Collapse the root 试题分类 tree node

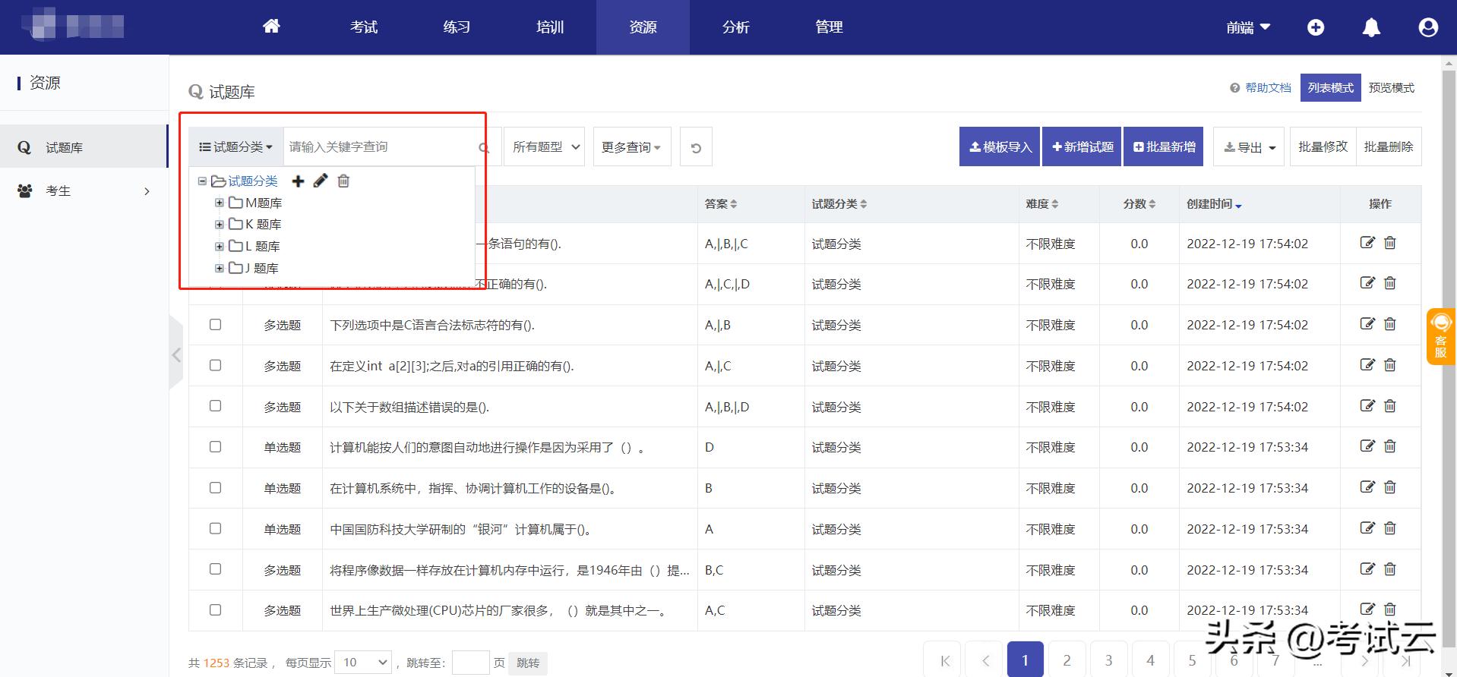tap(202, 181)
